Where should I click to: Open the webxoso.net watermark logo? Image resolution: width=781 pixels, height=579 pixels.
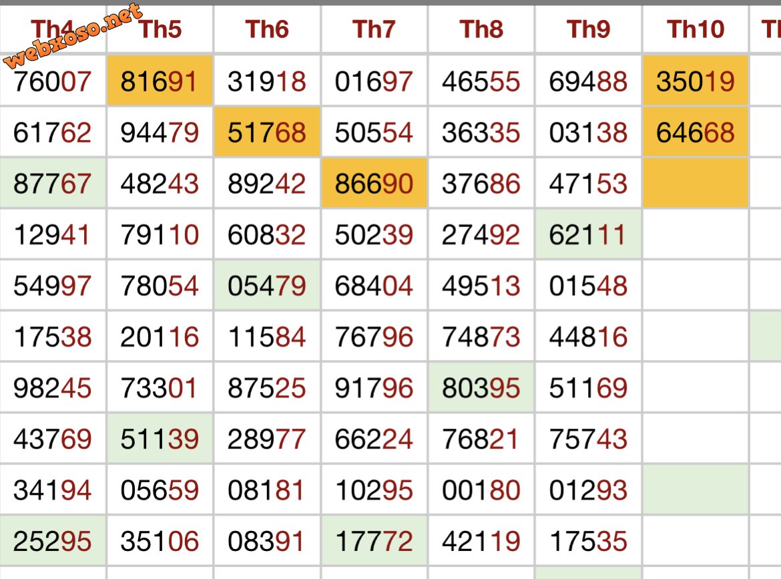point(73,36)
